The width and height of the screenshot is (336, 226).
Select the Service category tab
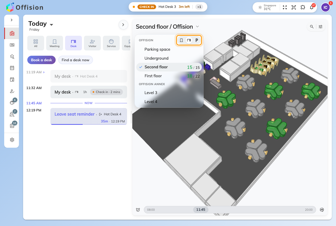pyautogui.click(x=111, y=43)
